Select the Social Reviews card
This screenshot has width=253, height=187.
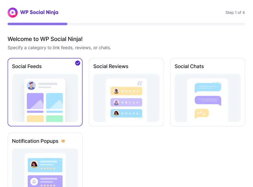pos(126,92)
